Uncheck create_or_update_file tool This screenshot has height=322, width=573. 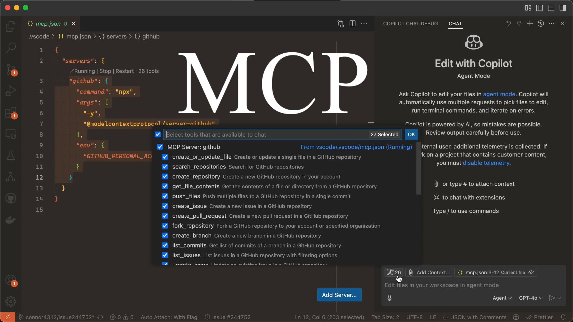(165, 157)
